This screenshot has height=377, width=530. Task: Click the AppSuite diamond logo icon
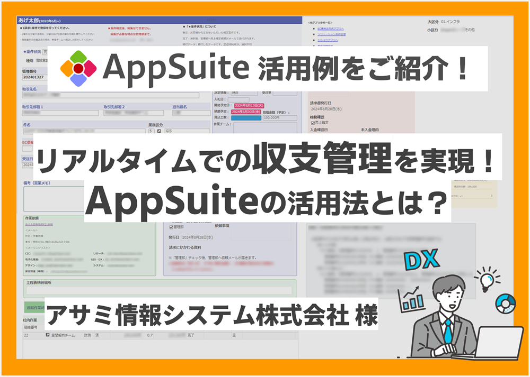77,68
